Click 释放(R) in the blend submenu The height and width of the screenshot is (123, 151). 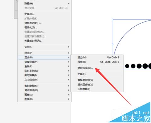(97, 62)
